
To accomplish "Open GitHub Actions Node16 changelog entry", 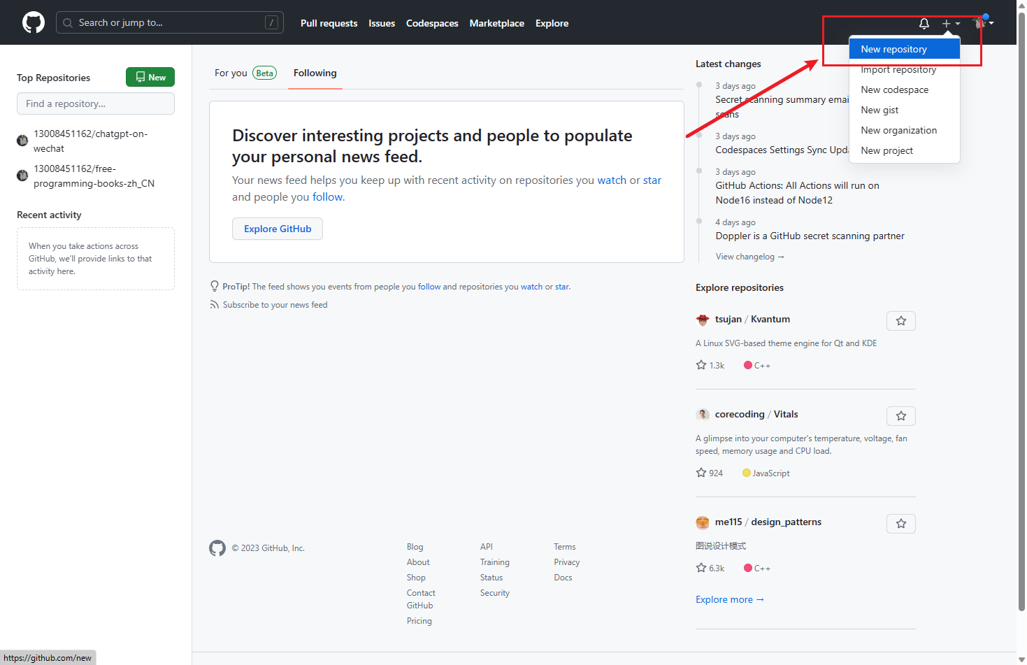I will click(797, 193).
